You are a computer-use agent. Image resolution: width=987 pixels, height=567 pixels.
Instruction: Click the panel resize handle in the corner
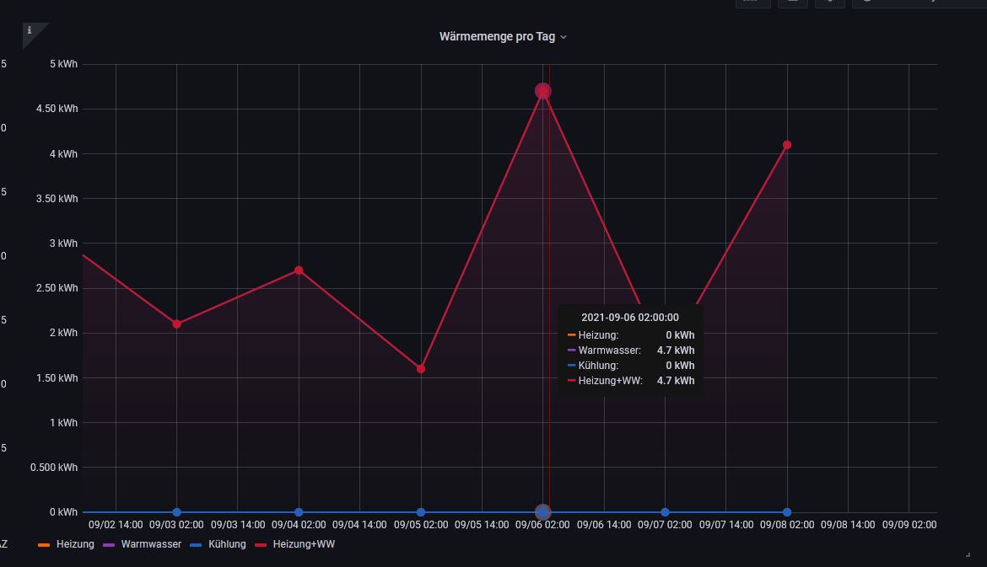click(968, 554)
